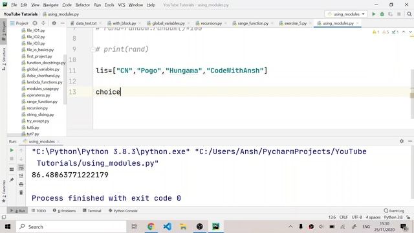Open the search everywhere magnifier icon
414x233 pixels.
409,14
